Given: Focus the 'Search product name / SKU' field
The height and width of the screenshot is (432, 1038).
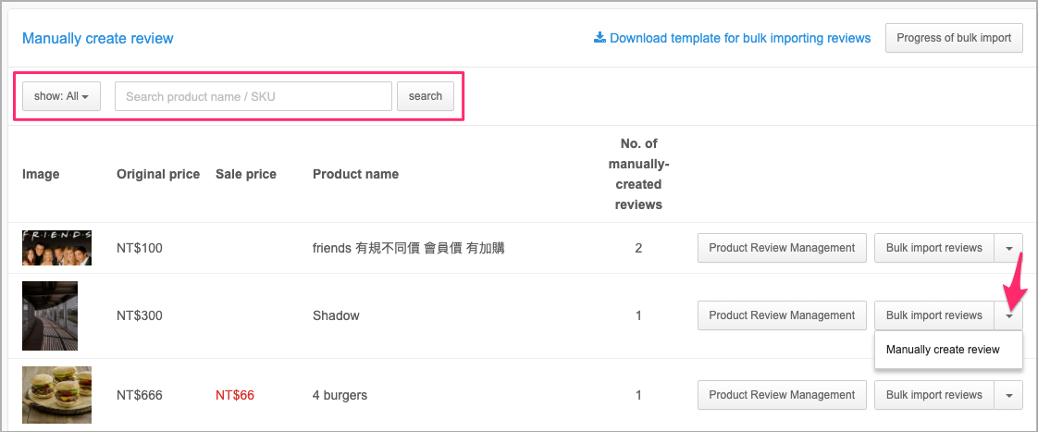Looking at the screenshot, I should (x=253, y=96).
